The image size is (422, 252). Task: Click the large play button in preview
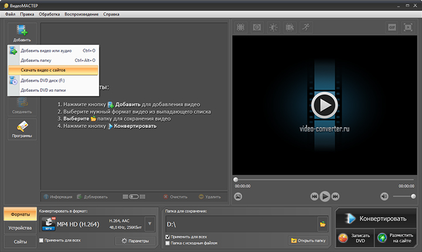pyautogui.click(x=324, y=105)
